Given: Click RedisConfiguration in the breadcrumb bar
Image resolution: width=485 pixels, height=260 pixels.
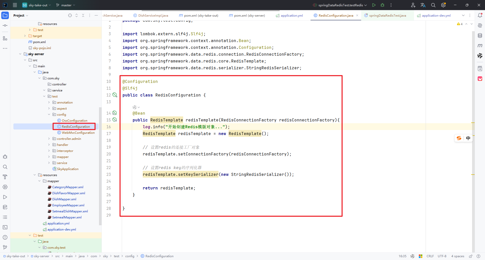Looking at the screenshot, I should click(159, 256).
